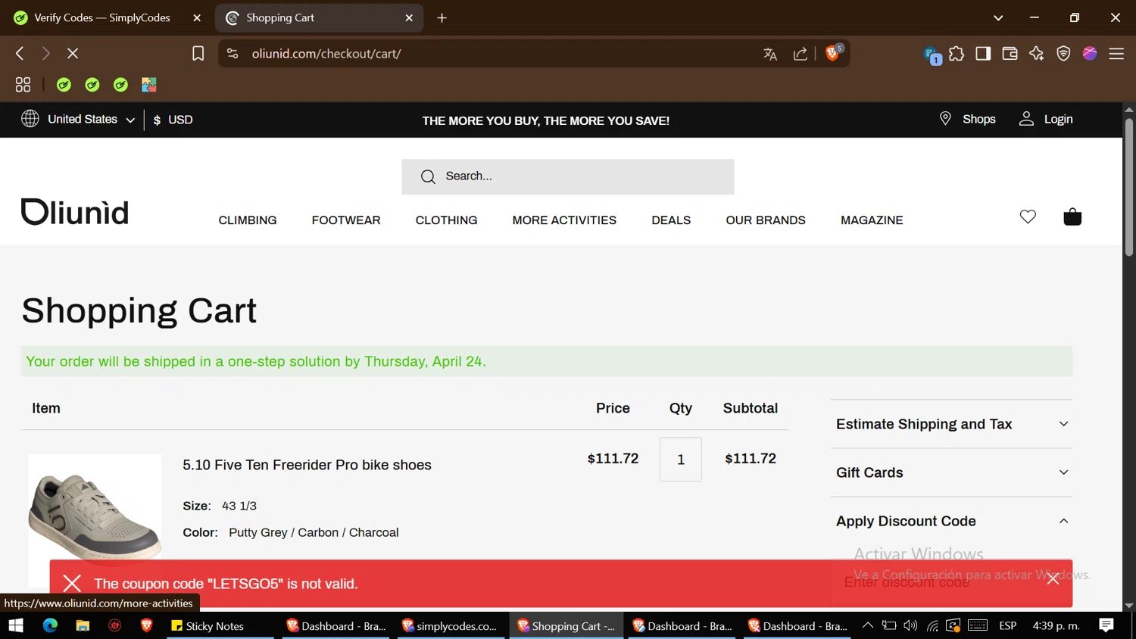Open bookmarks apps grid icon
Screen dimensions: 1136x639
23,85
